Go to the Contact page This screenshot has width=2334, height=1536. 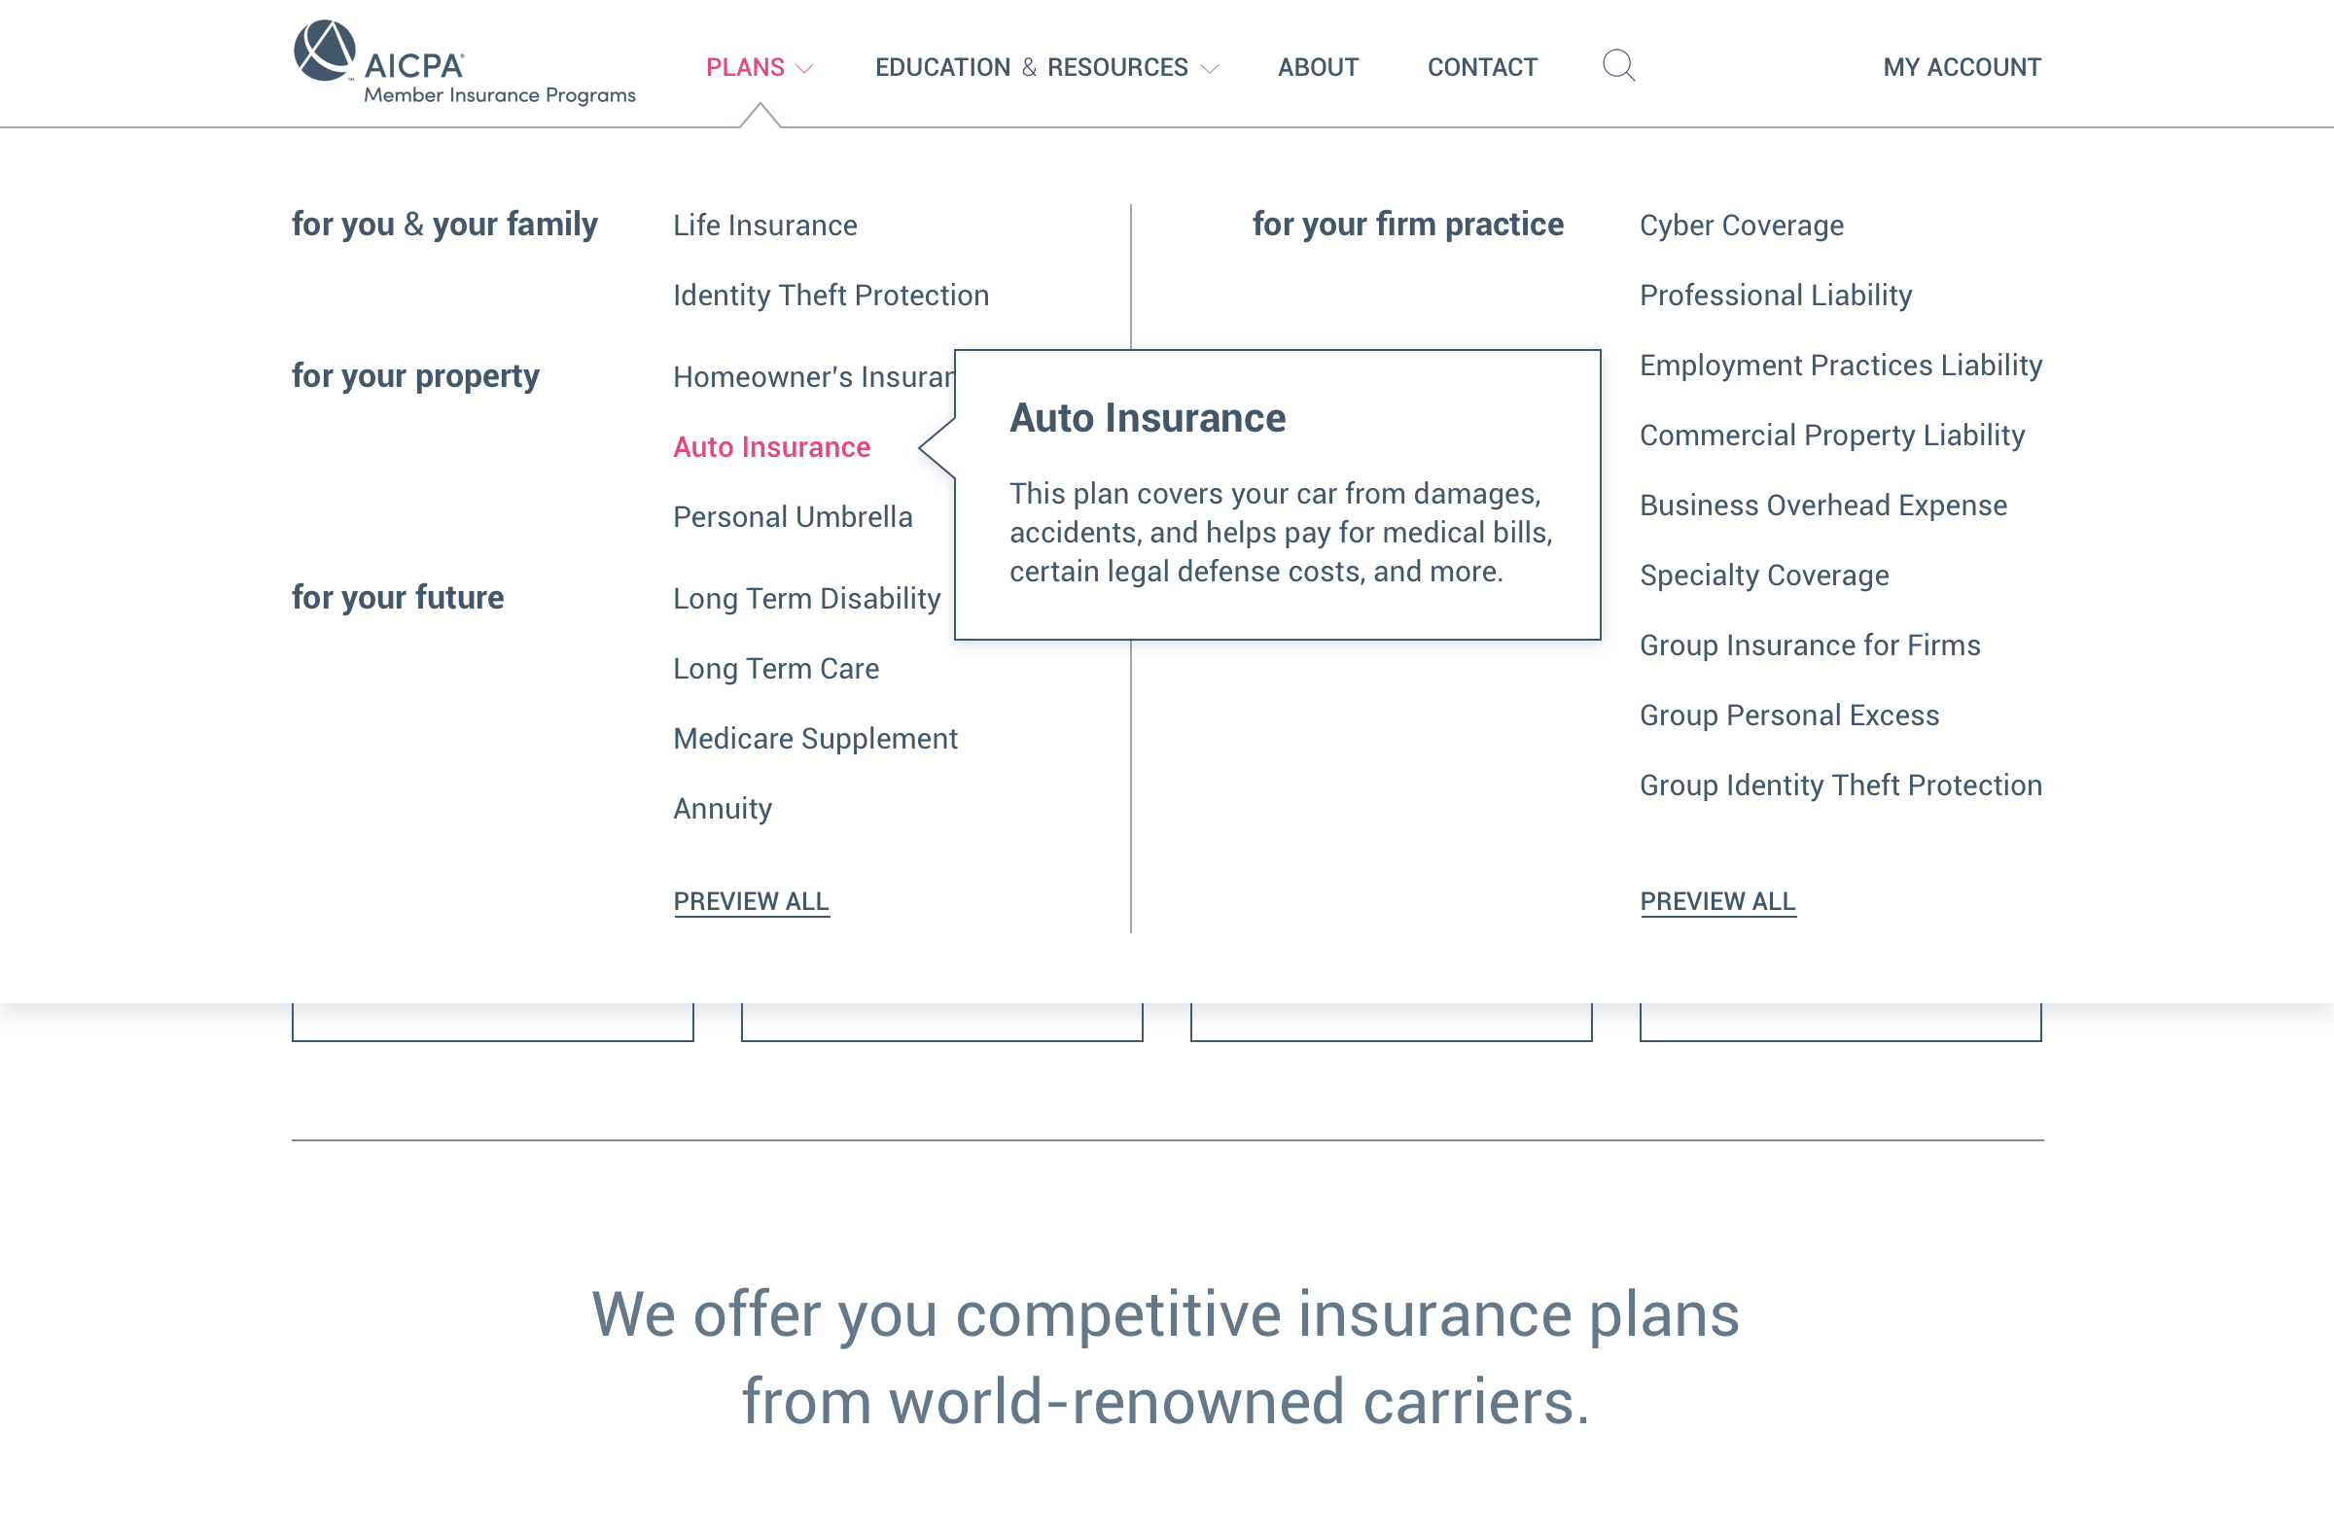pos(1482,68)
